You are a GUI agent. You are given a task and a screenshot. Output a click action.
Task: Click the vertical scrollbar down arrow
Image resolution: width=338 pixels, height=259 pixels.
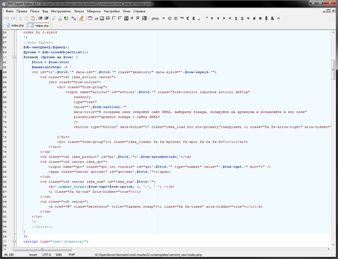pos(333,245)
